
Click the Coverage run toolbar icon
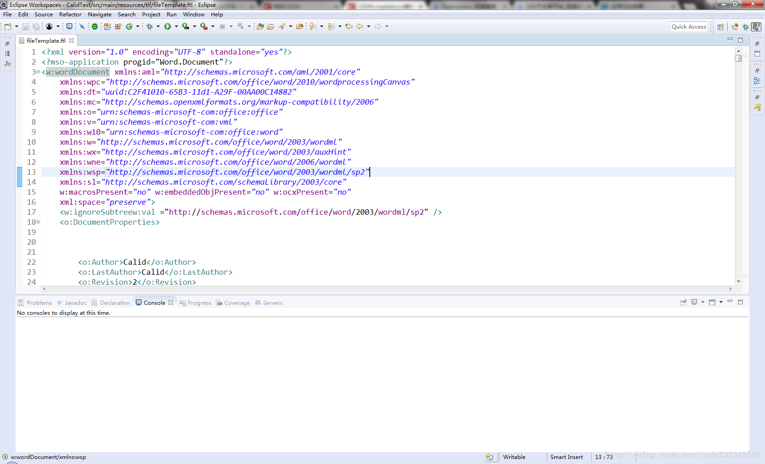pos(186,26)
